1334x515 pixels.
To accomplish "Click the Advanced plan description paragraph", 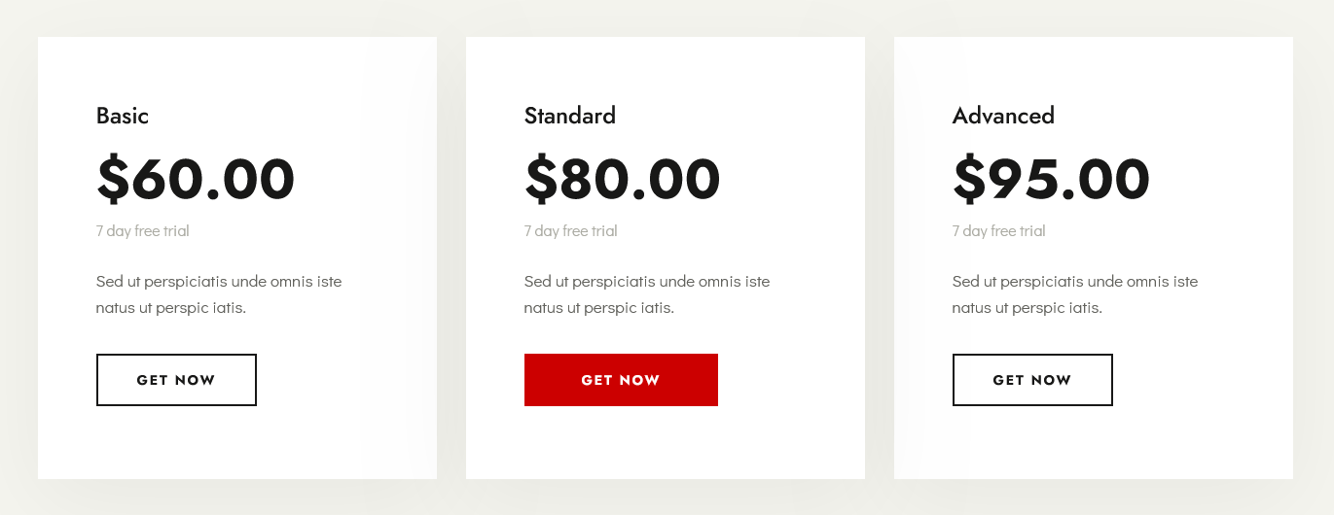I will coord(1075,294).
